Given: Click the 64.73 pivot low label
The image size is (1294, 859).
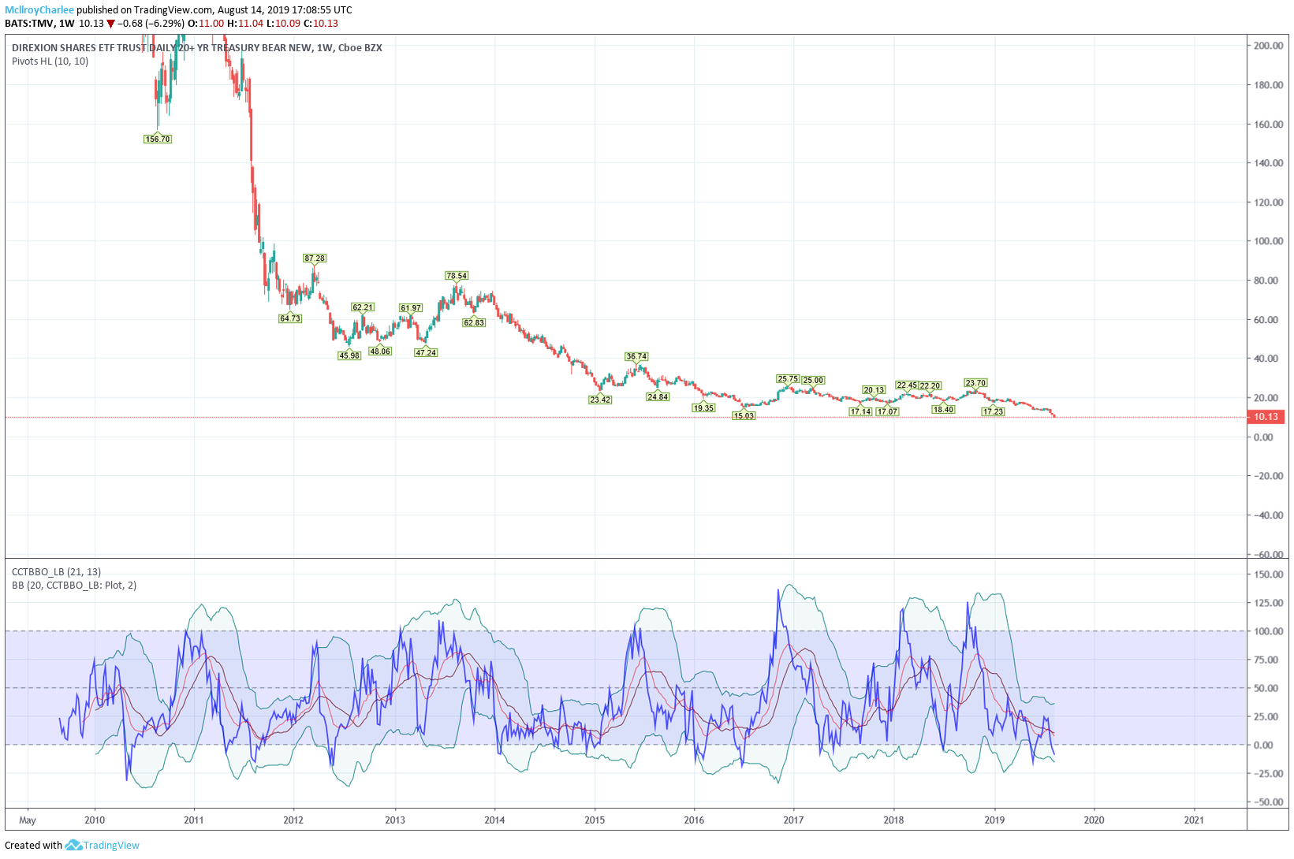Looking at the screenshot, I should coord(290,318).
